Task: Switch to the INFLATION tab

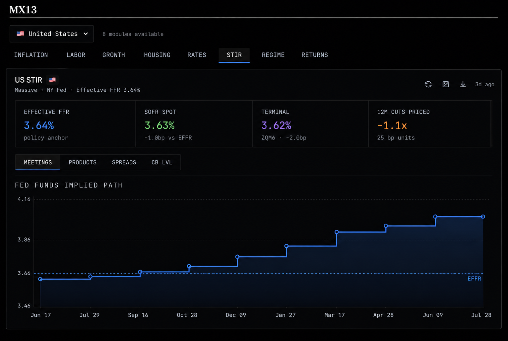Action: coord(31,55)
